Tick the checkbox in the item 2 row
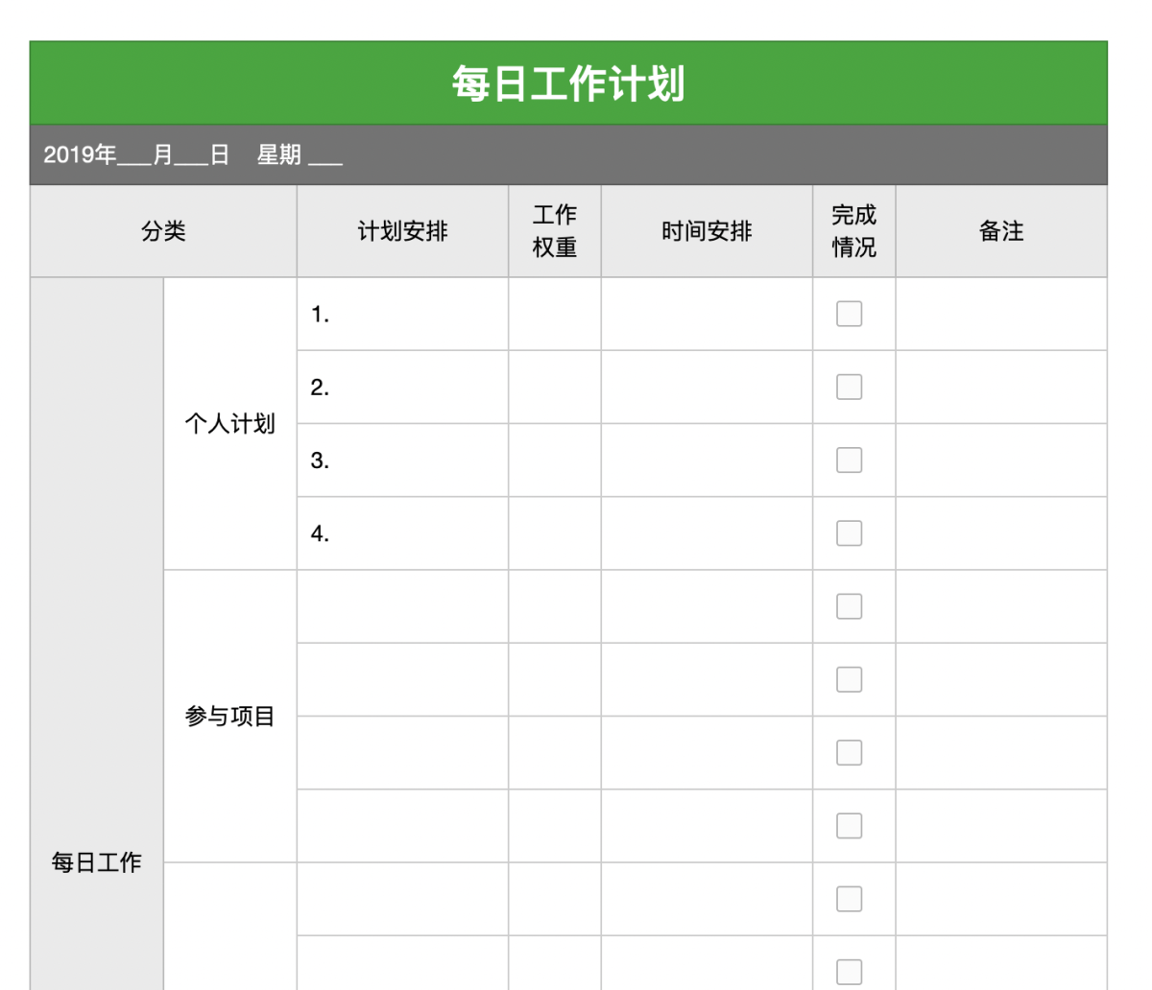1152x990 pixels. click(x=849, y=387)
